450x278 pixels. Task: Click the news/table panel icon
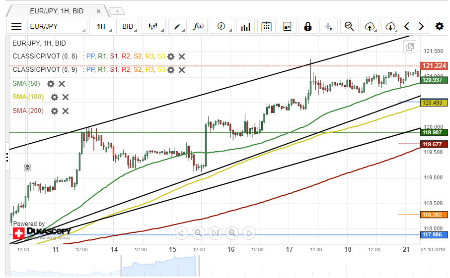(287, 27)
